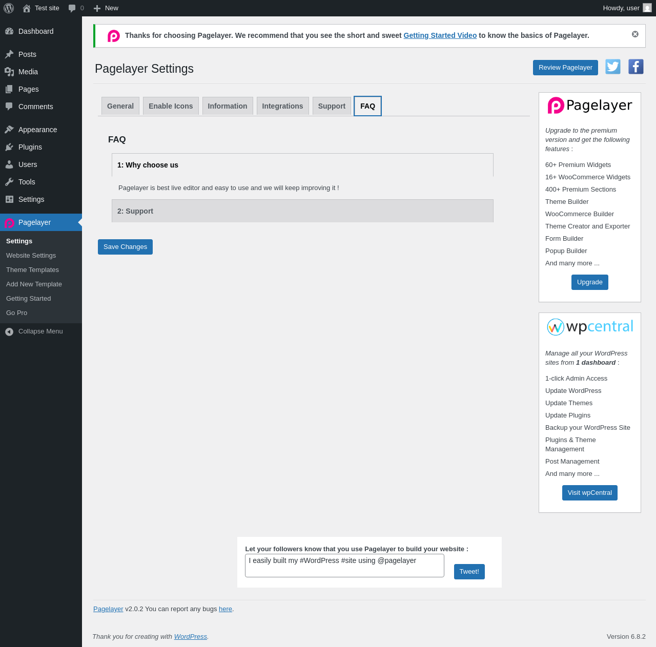Click the Upgrade button
This screenshot has height=647, width=656.
[590, 282]
